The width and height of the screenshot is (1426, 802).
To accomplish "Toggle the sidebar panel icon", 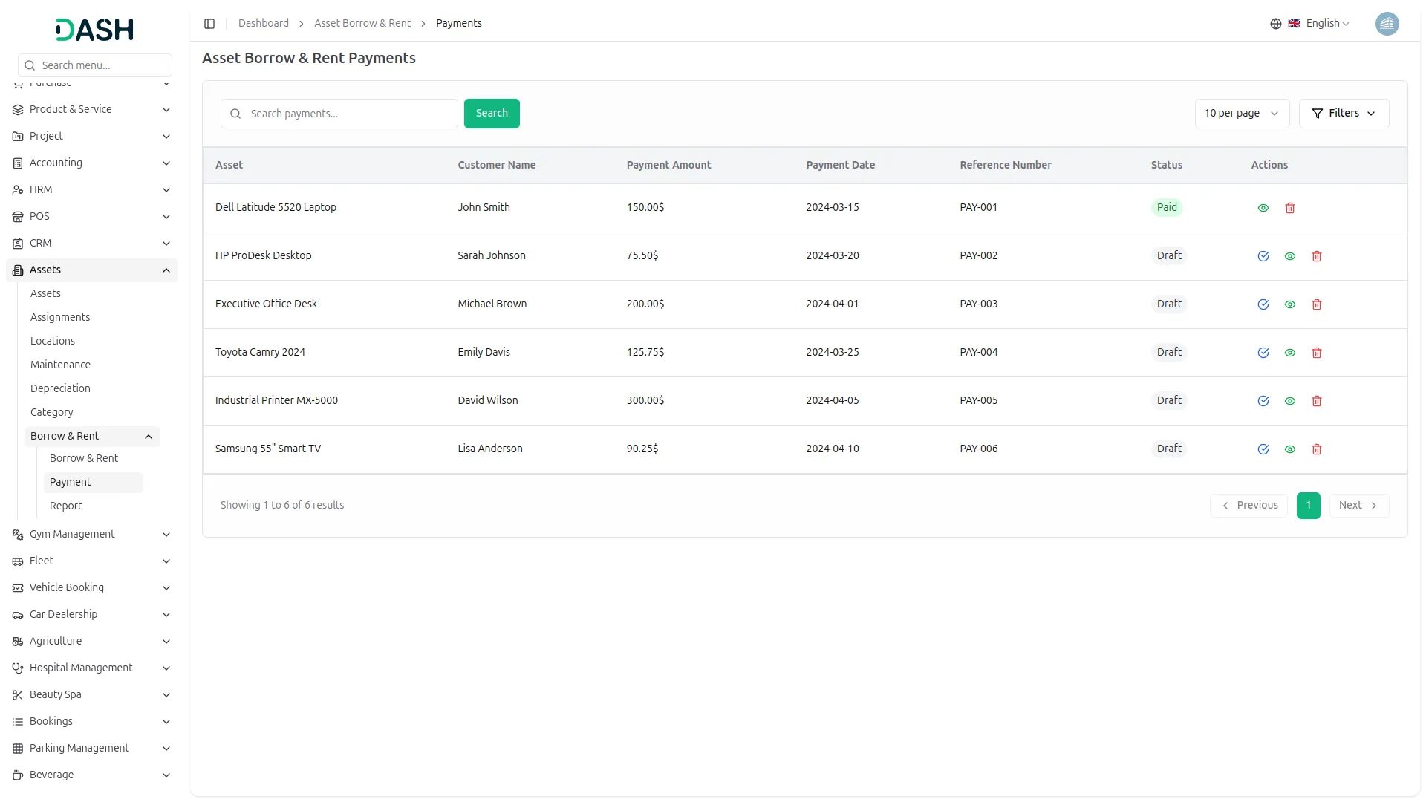I will point(209,24).
